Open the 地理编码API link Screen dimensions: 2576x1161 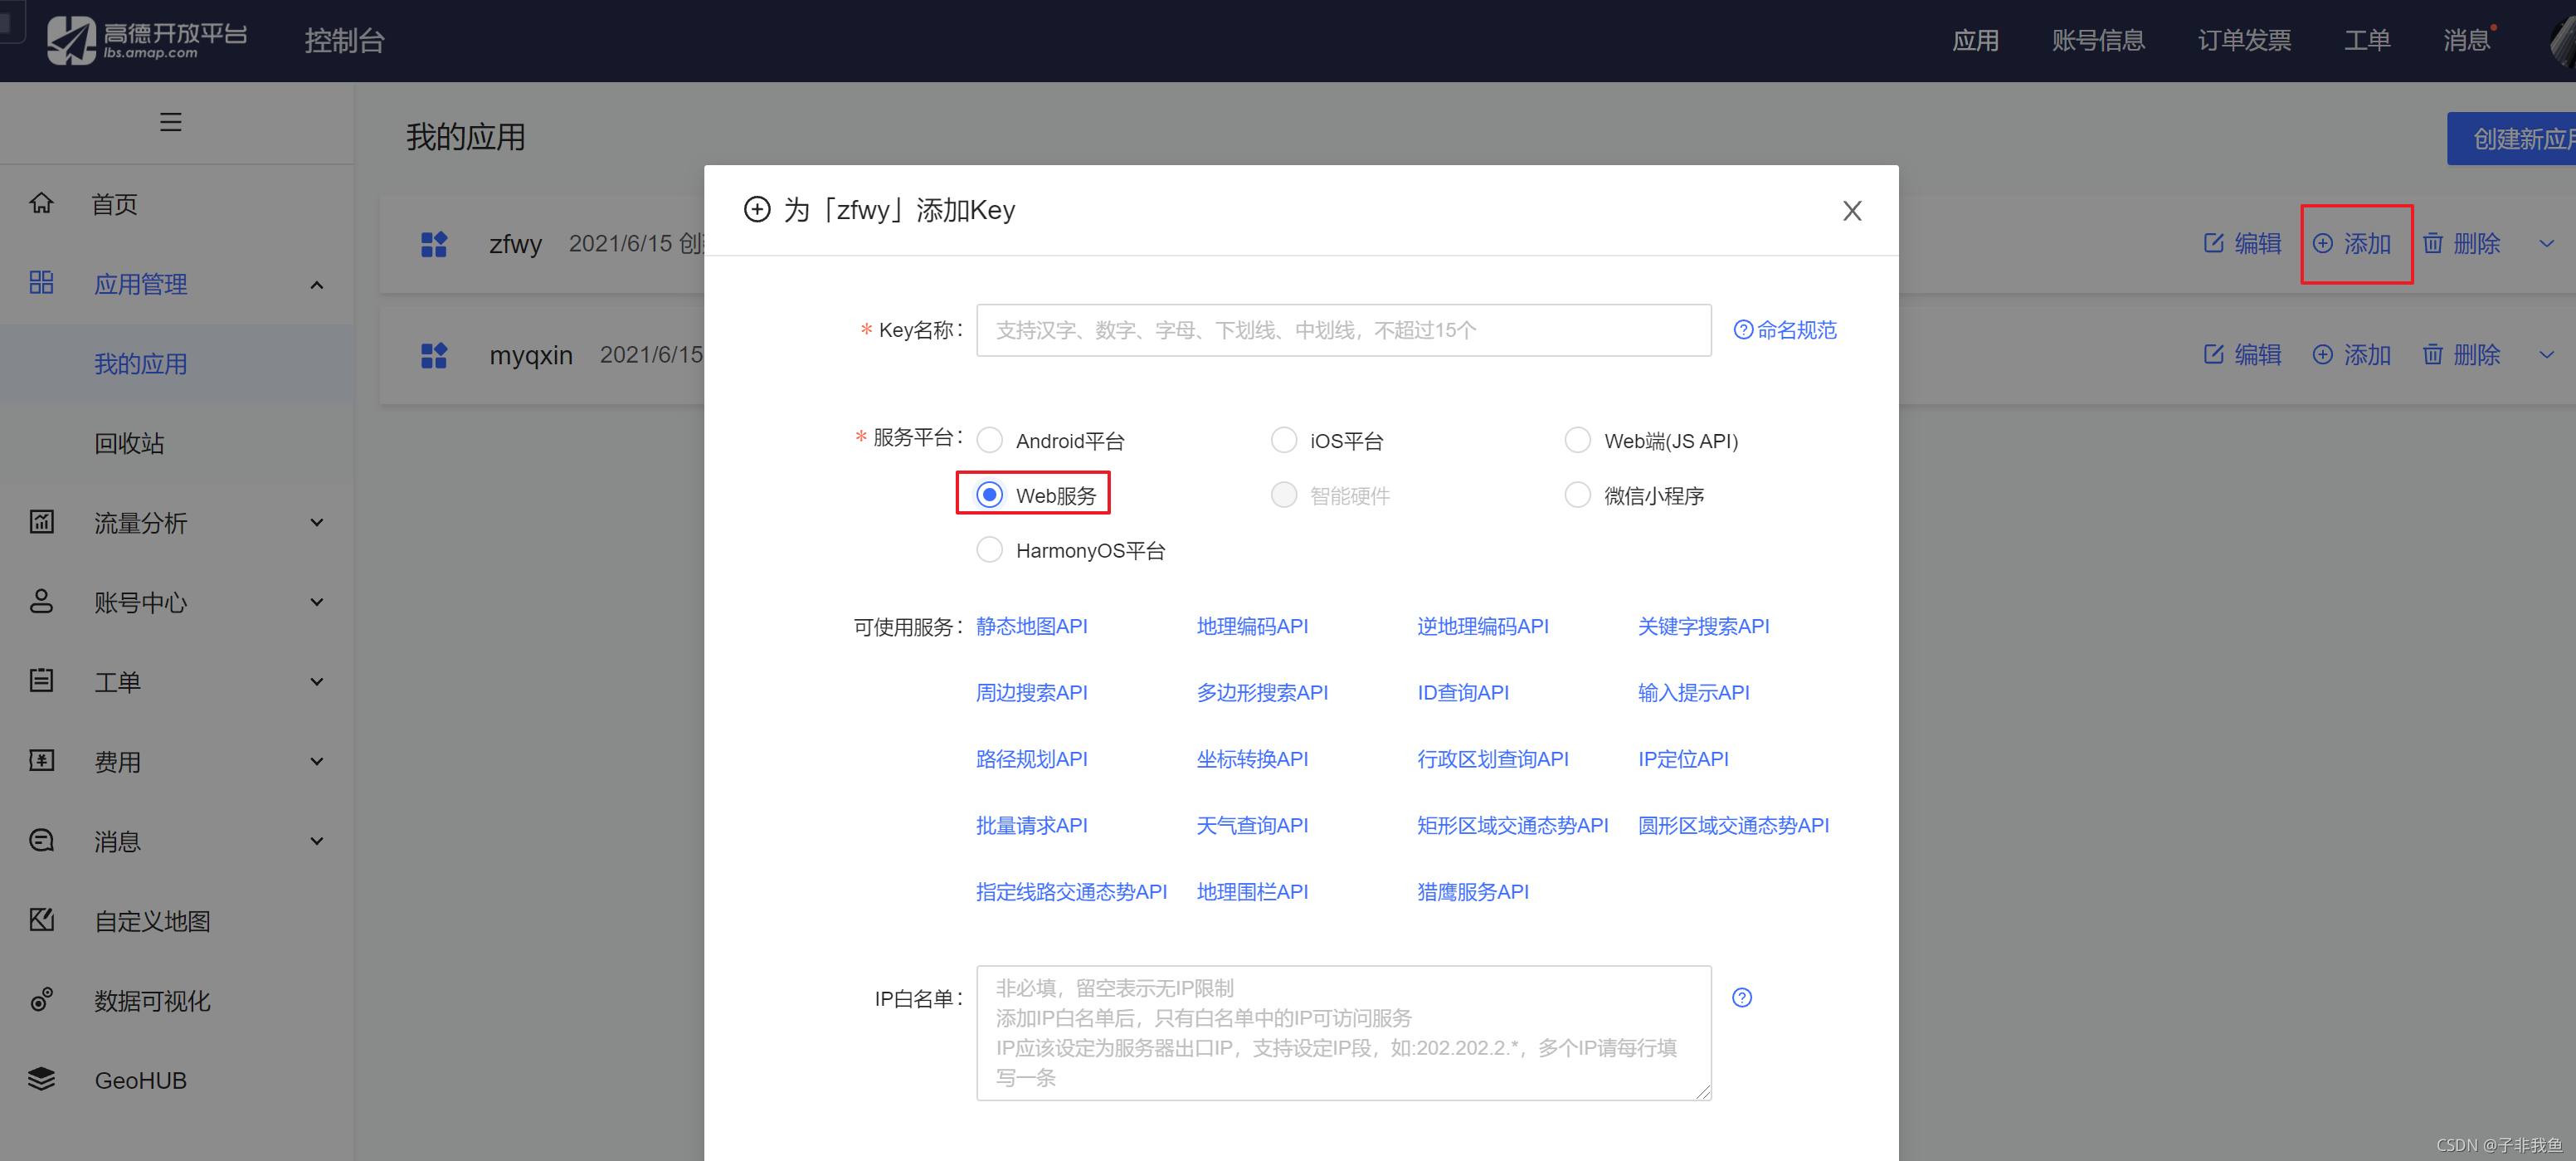click(1252, 626)
